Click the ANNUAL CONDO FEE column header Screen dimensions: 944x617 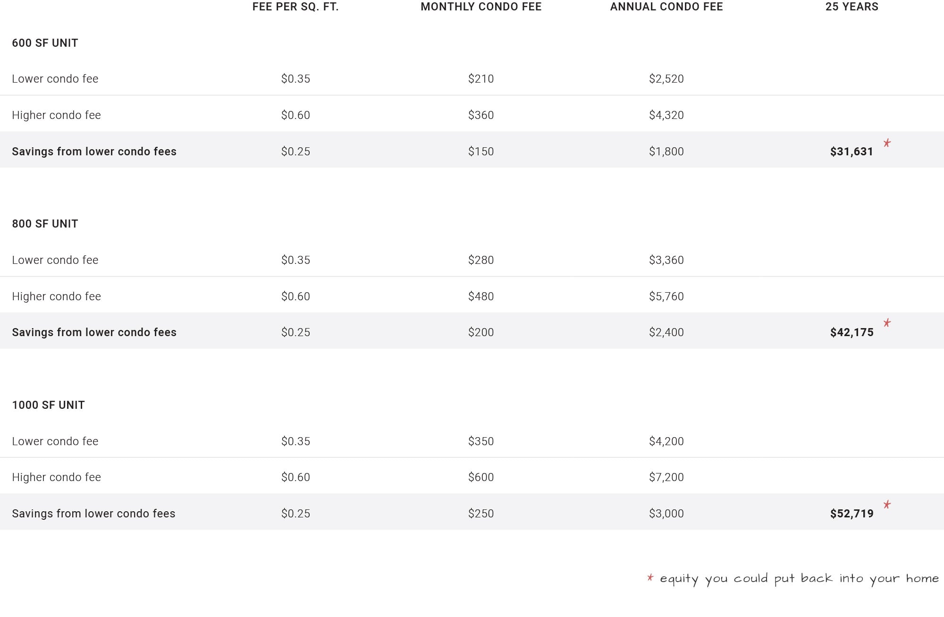[x=666, y=7]
